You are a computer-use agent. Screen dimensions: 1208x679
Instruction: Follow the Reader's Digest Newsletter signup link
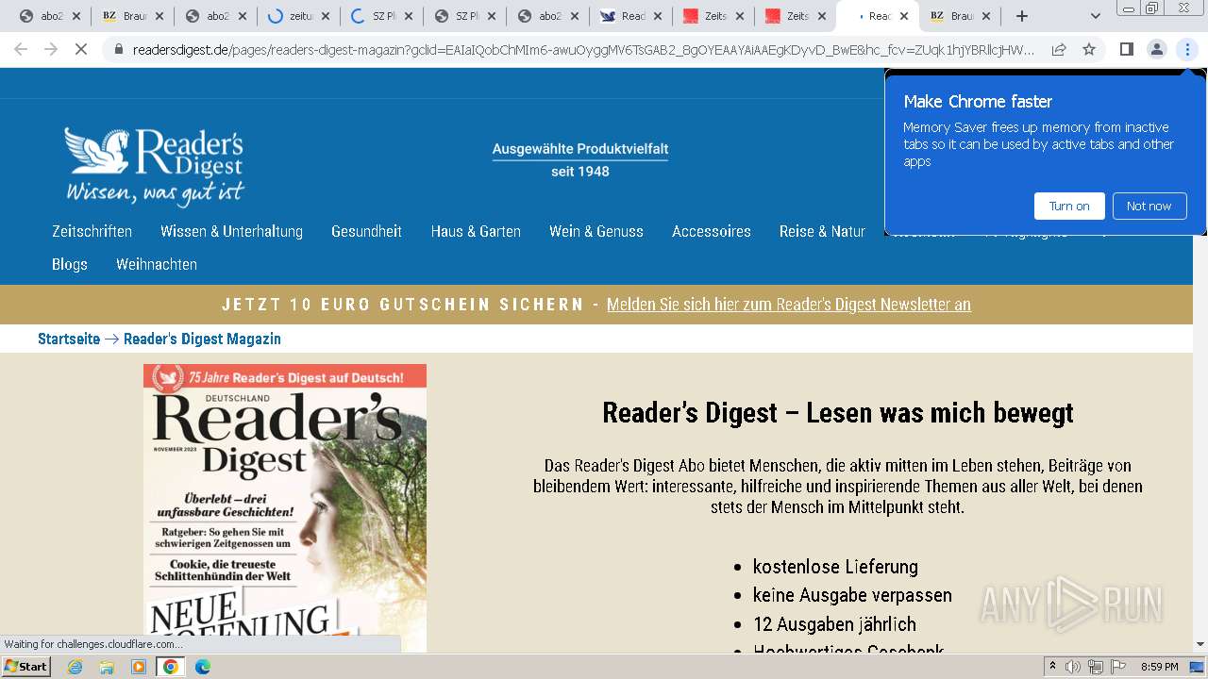click(x=789, y=305)
